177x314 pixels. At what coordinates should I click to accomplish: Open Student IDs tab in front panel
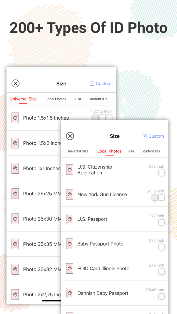click(x=151, y=151)
